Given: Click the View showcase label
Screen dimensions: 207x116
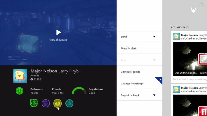Looking at the screenshot, I should click(x=58, y=40).
